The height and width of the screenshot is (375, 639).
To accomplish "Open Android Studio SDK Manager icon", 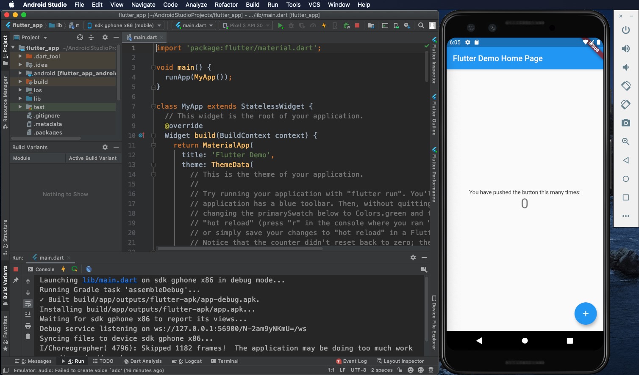I will coord(408,25).
